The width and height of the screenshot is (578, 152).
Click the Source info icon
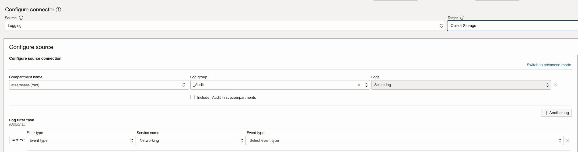[21, 18]
